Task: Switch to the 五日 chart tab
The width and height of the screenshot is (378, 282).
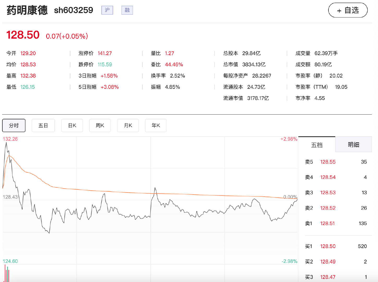Action: 43,126
